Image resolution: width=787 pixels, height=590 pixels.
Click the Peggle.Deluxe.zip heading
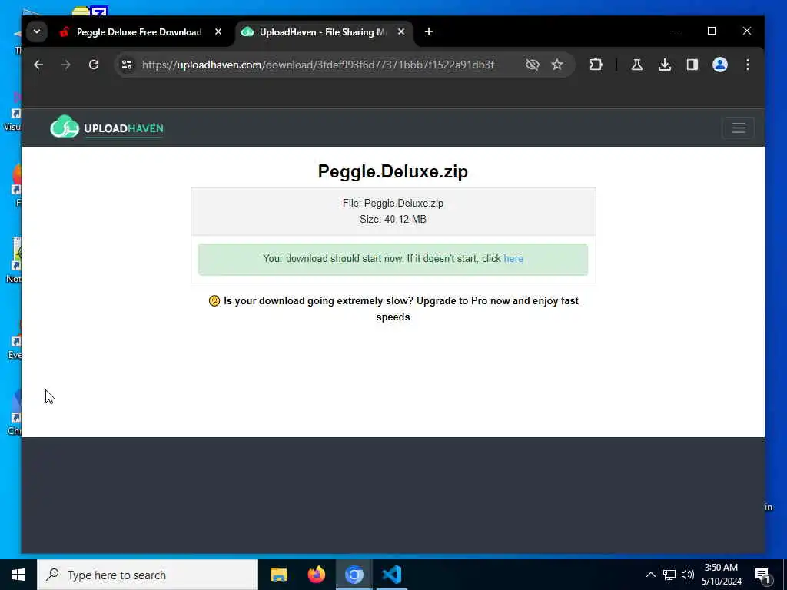click(393, 171)
